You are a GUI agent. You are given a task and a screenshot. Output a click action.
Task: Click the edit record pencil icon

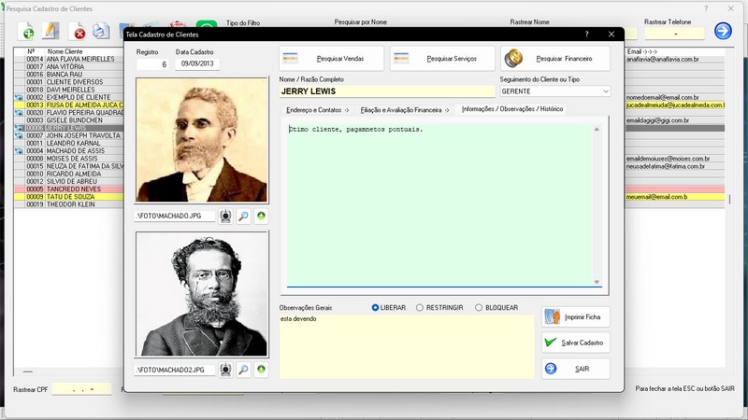pos(50,32)
